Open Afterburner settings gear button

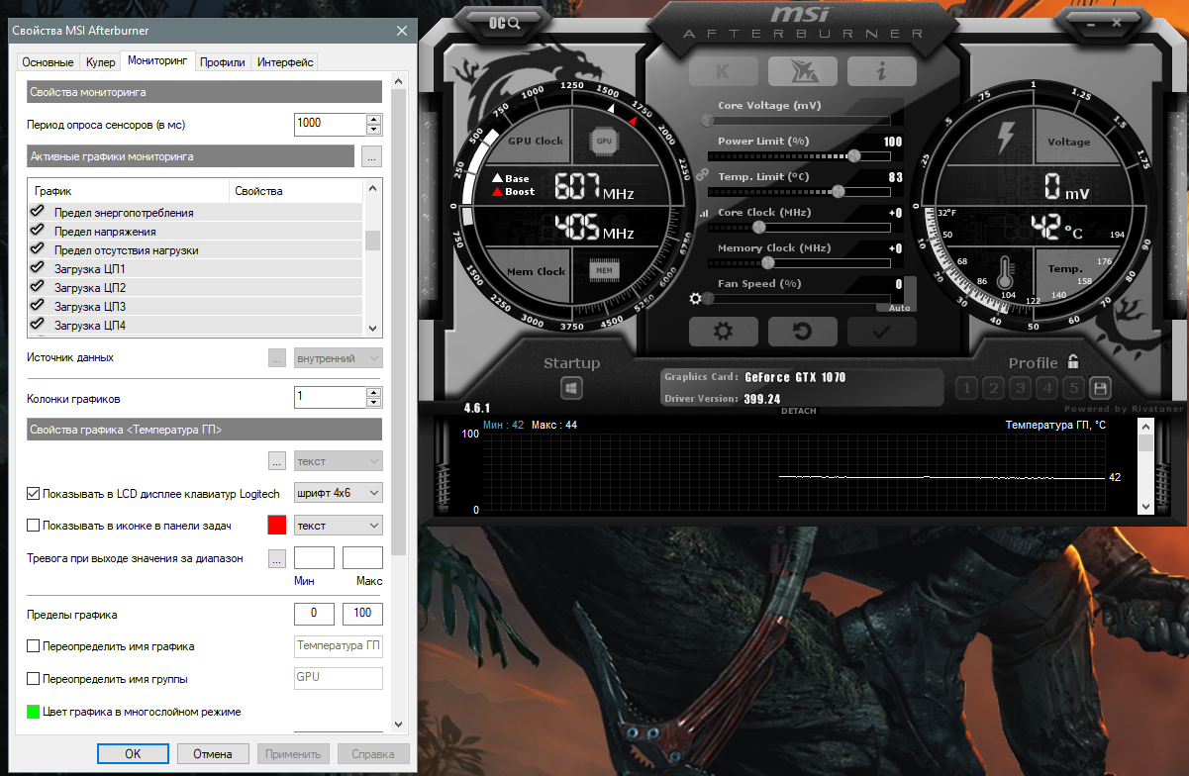[x=723, y=332]
